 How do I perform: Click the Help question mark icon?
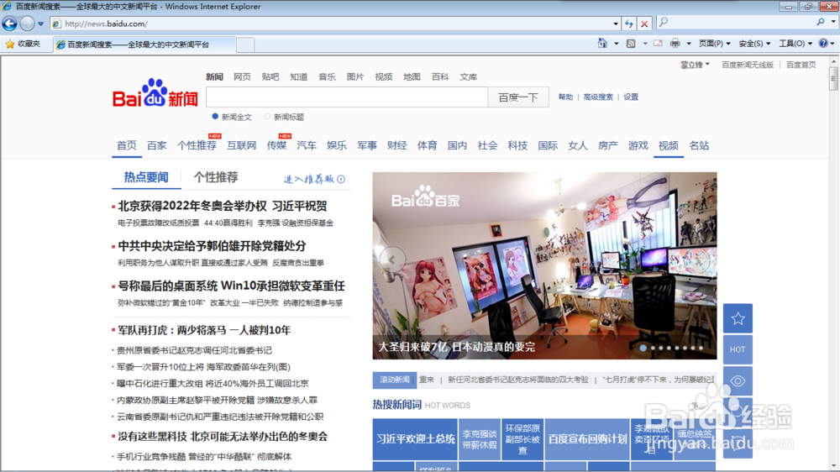(x=823, y=44)
